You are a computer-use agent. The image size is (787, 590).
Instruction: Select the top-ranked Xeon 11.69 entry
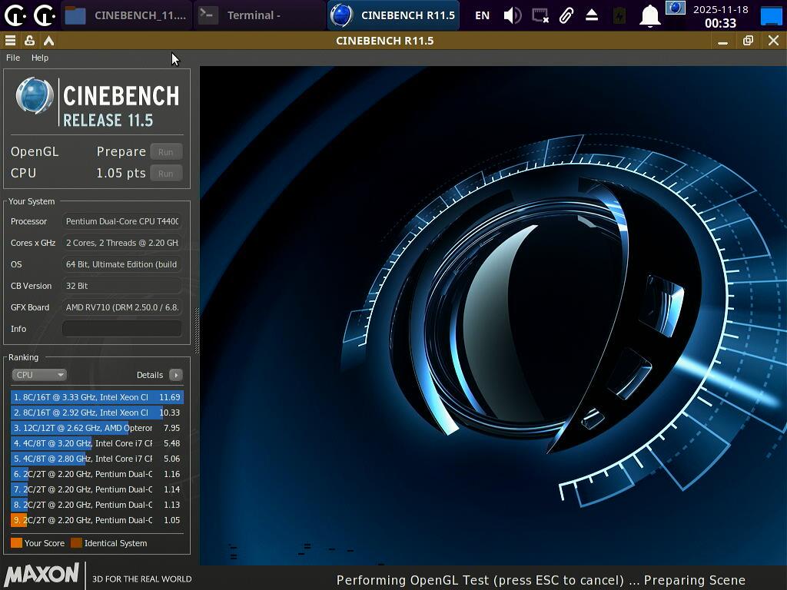pyautogui.click(x=97, y=397)
